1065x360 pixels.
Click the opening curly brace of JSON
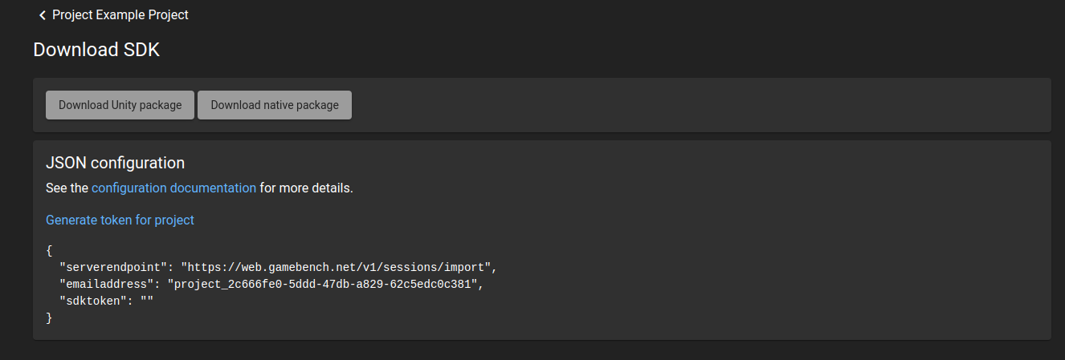(49, 250)
